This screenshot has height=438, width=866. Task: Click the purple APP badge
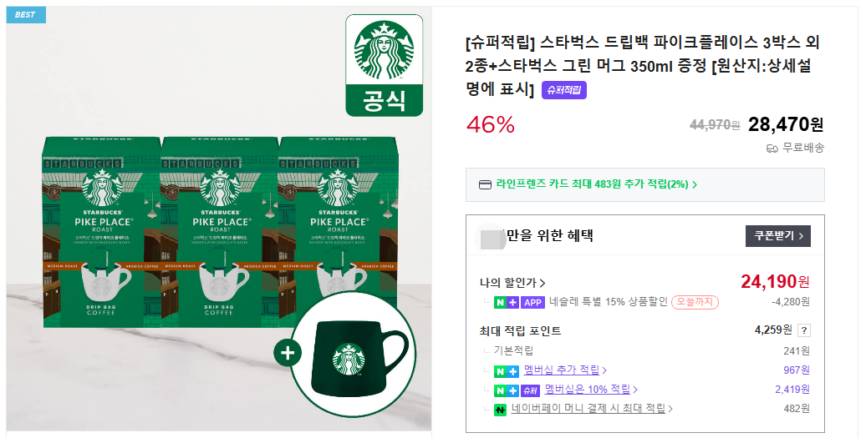tap(533, 303)
